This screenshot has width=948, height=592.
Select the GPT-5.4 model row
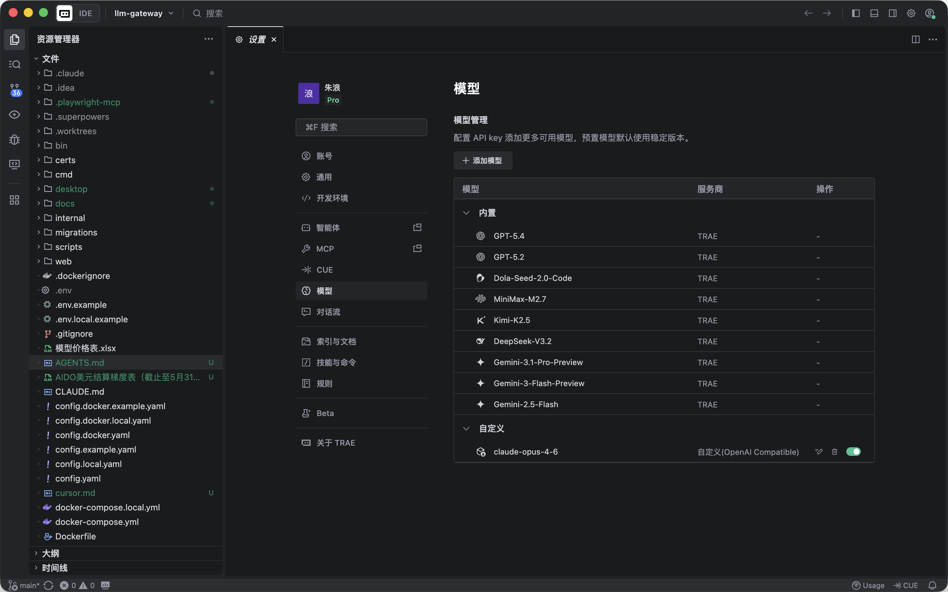pyautogui.click(x=664, y=236)
